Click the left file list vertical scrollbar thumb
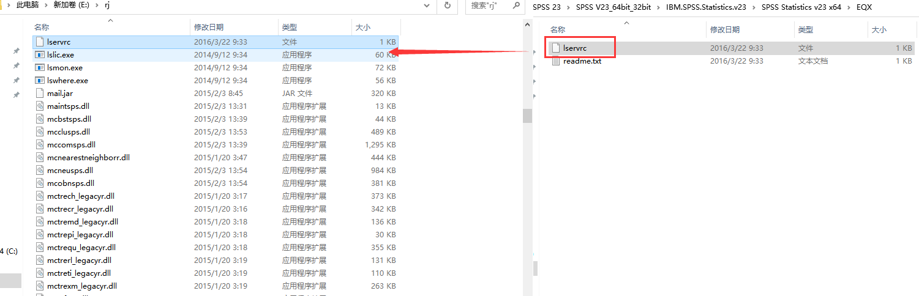 (x=527, y=116)
